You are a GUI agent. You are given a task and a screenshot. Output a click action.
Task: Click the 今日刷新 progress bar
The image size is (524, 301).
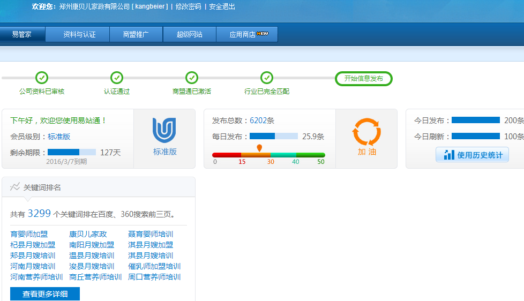coord(476,136)
